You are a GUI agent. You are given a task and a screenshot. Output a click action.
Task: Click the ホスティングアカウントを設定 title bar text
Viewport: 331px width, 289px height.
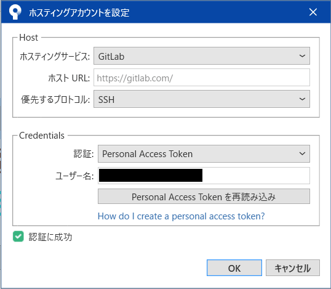[x=79, y=13]
